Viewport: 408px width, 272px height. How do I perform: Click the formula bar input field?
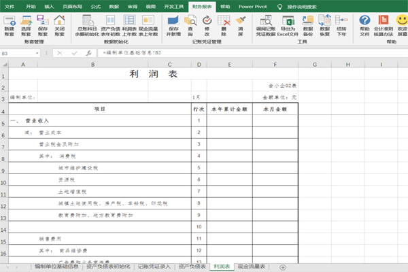252,53
